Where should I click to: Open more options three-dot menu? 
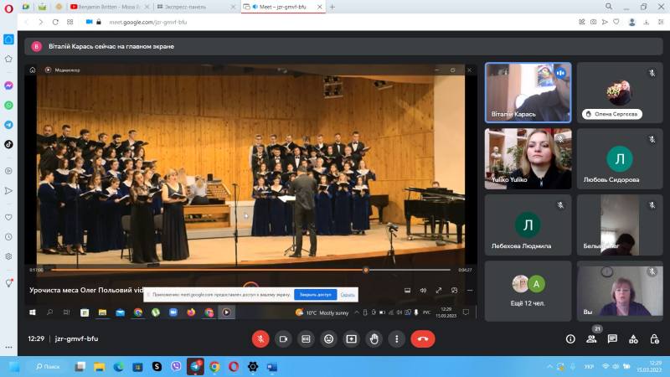(x=396, y=339)
